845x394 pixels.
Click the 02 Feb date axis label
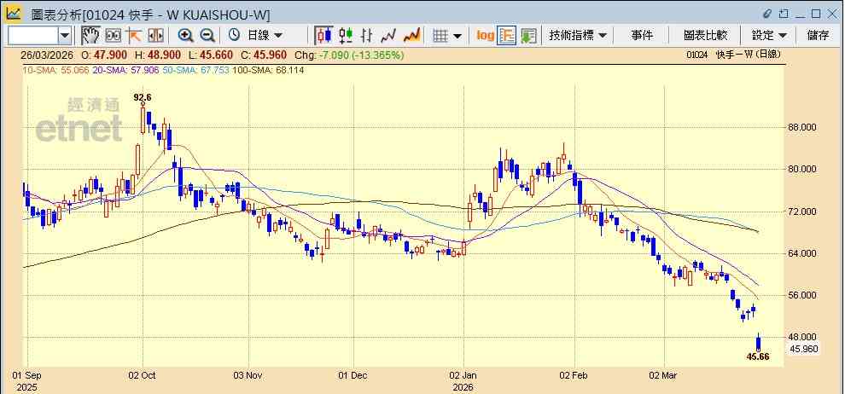pyautogui.click(x=574, y=375)
